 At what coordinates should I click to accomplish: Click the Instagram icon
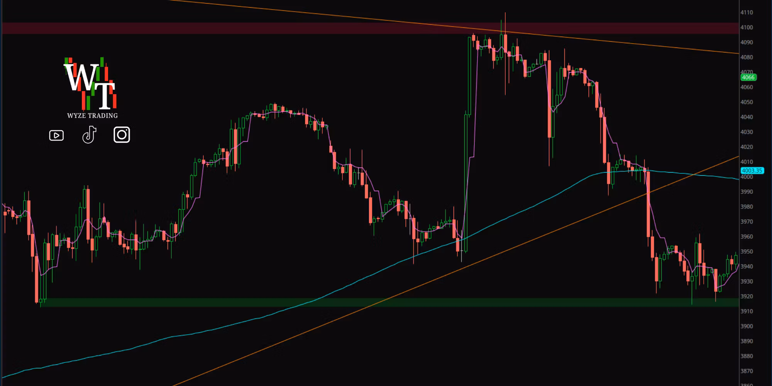(x=122, y=135)
